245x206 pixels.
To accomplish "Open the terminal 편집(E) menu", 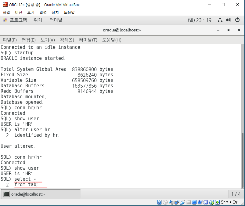I will [x=29, y=40].
